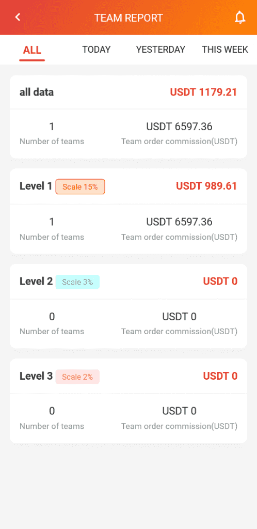Click the Scale 2% badge

[x=77, y=377]
